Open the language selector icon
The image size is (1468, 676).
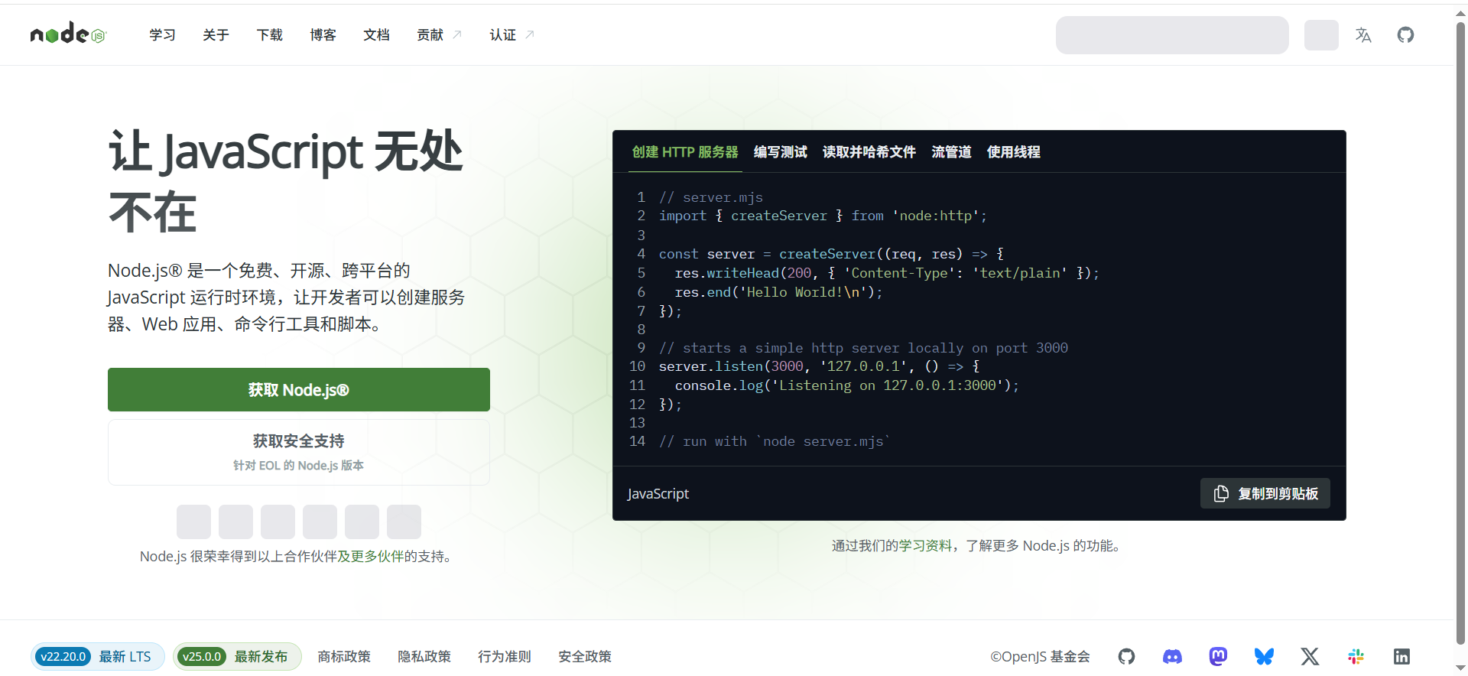1363,35
